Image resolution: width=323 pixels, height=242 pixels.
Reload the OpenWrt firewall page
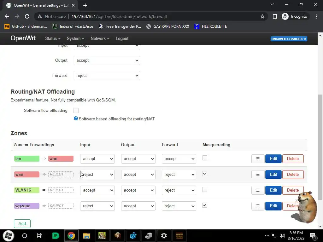[27, 16]
